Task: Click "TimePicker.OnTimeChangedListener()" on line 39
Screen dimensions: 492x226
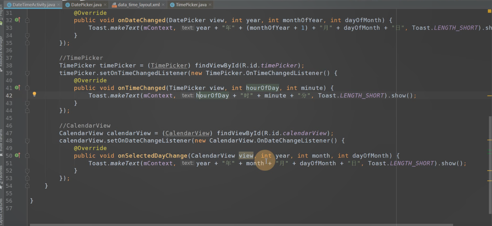Action: coord(268,73)
